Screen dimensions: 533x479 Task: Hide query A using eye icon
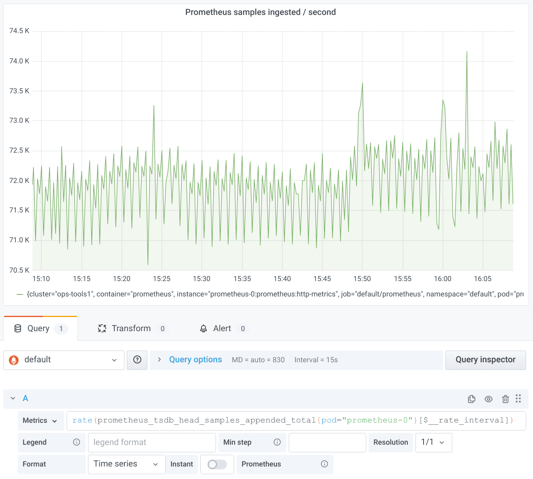point(489,399)
